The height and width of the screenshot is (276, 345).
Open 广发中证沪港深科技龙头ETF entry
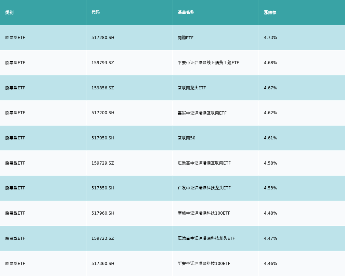point(204,188)
